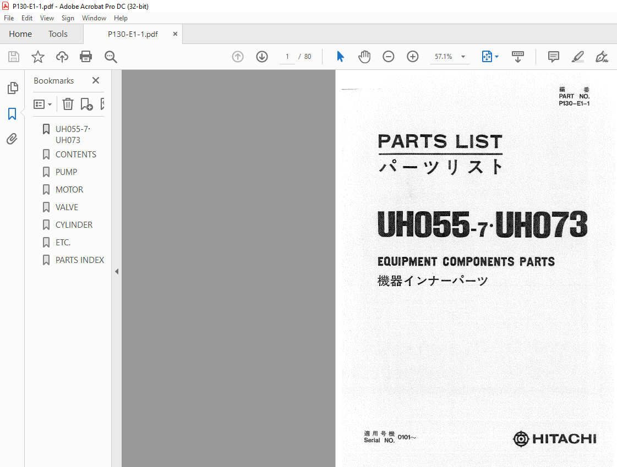
Task: Jump to the VALVE bookmark
Action: [67, 207]
